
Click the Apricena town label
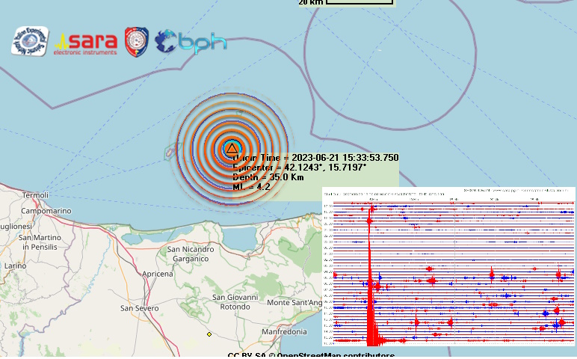158,274
